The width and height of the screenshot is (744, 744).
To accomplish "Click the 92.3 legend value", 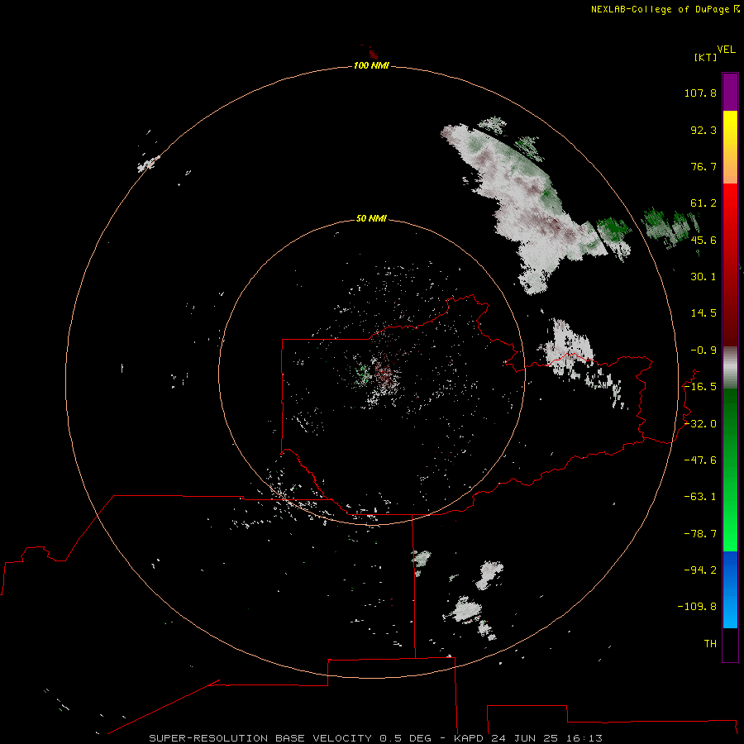I will pyautogui.click(x=703, y=130).
